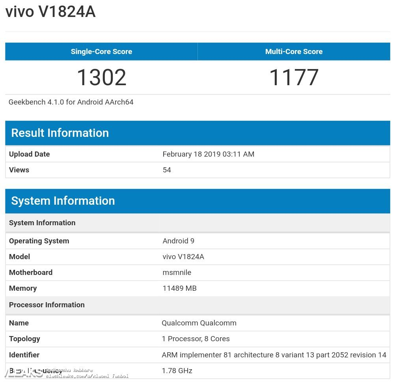The height and width of the screenshot is (385, 395).
Task: Click Geekbench 4.1.0 for Android AArch64 text
Action: pos(71,102)
